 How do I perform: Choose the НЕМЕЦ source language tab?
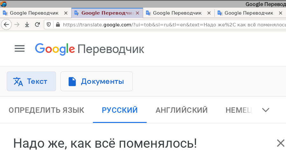(x=239, y=110)
